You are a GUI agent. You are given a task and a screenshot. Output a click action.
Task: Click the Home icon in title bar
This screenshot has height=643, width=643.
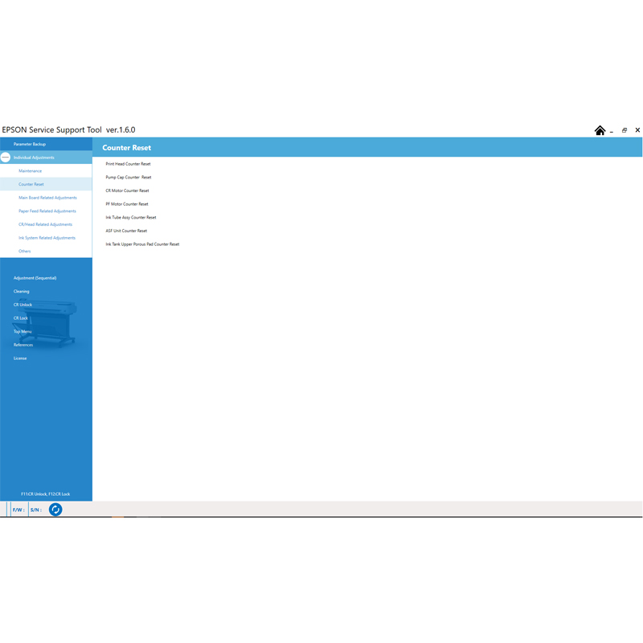point(600,130)
